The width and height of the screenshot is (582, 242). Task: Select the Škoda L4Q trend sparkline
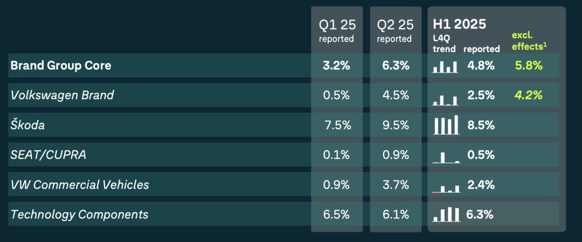(446, 125)
